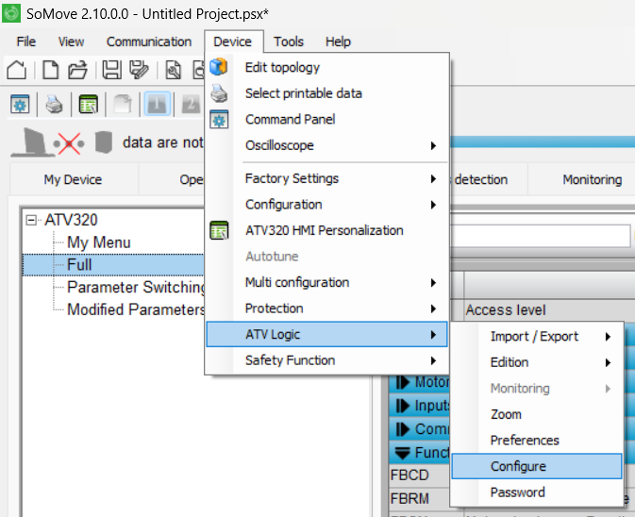Screen dimensions: 635x517
Task: Click the disabled Monitoring entry in ATV Logic submenu
Action: pos(537,389)
